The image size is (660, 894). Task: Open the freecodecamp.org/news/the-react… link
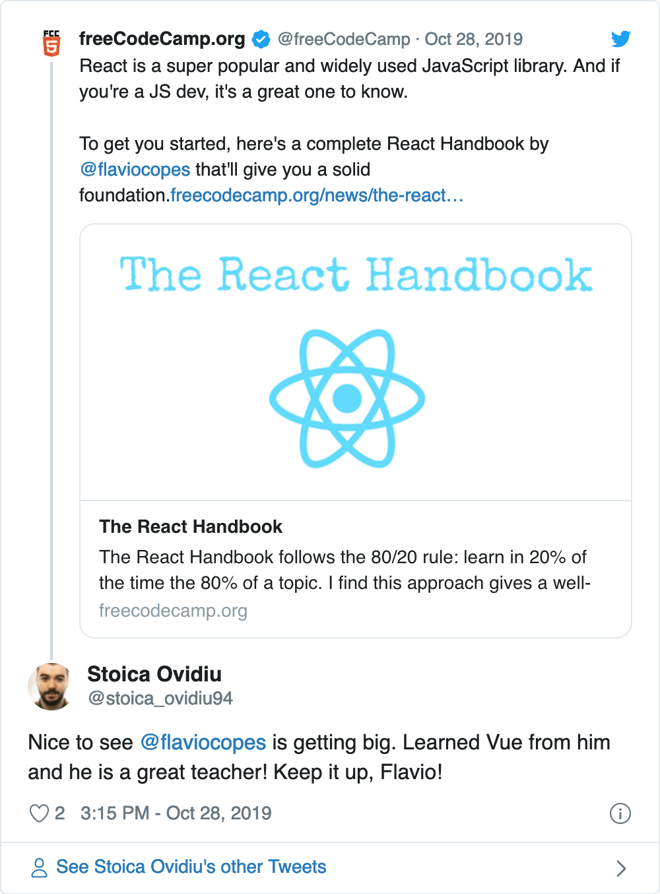pos(317,195)
